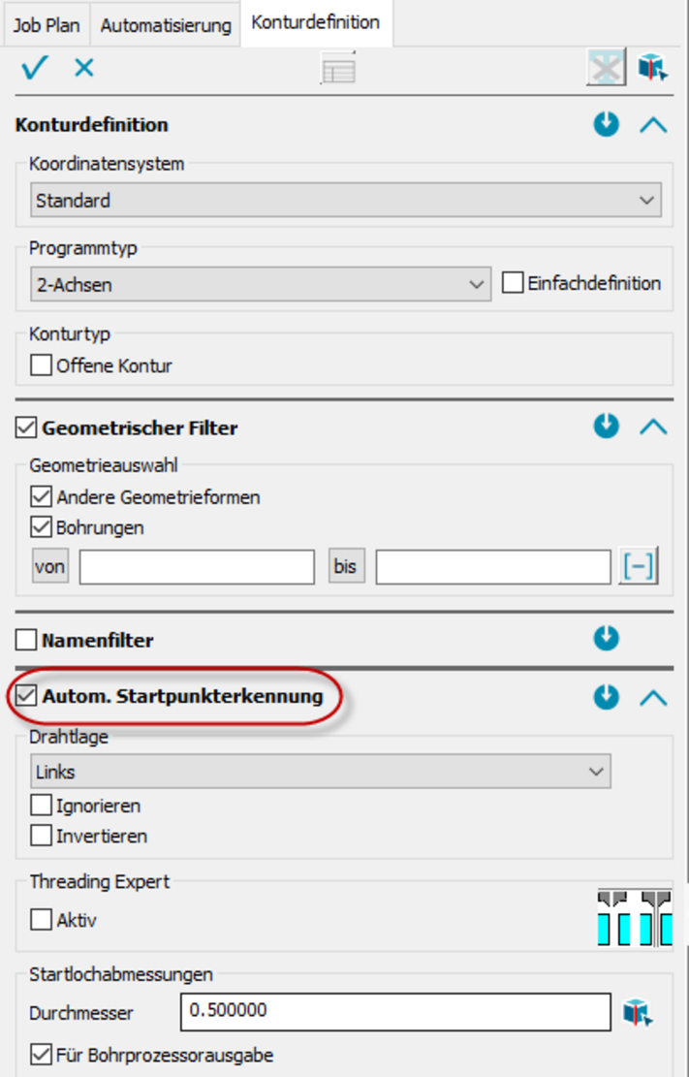Click download arrow icon for Namenfilter

[x=607, y=638]
